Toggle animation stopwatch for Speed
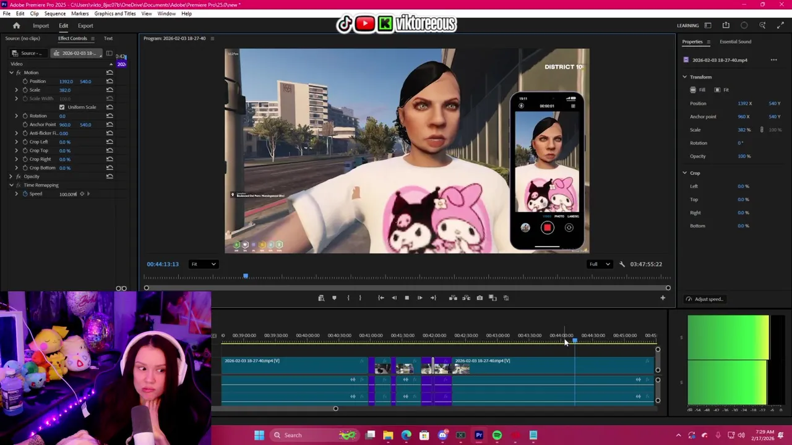792x445 pixels. point(25,194)
